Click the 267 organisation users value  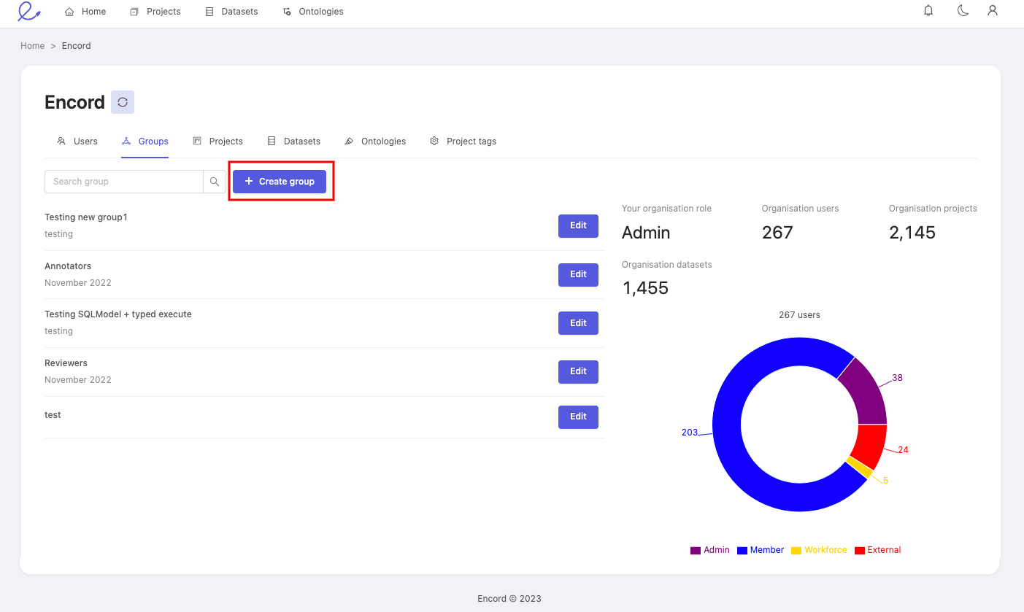point(777,233)
